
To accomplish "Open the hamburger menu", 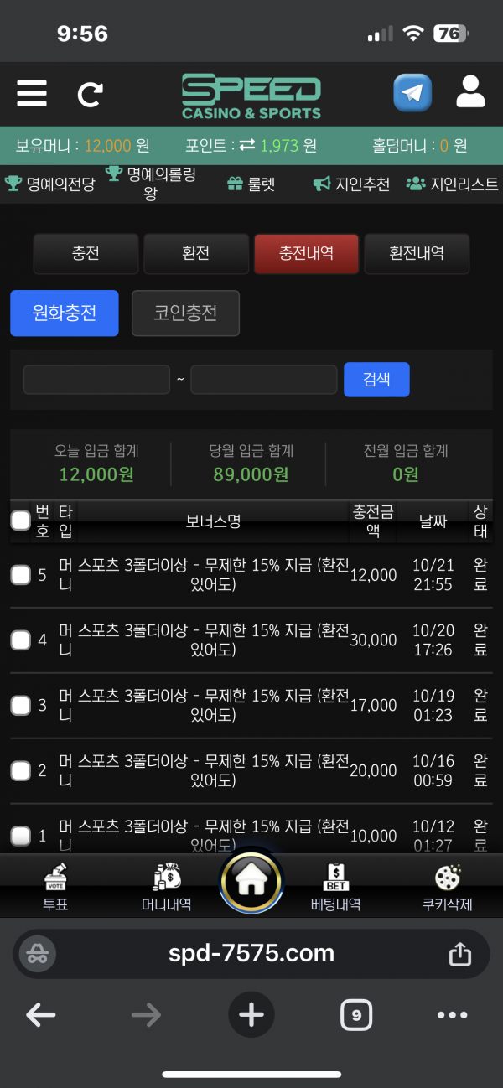I will pyautogui.click(x=32, y=92).
